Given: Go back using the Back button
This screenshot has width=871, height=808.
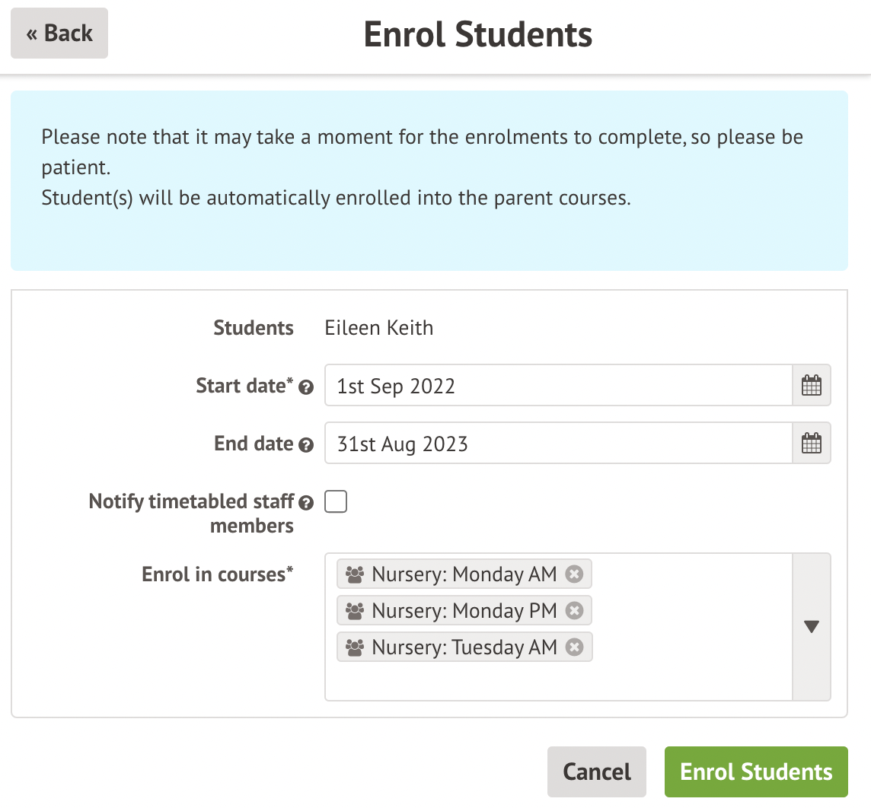Looking at the screenshot, I should coord(59,33).
